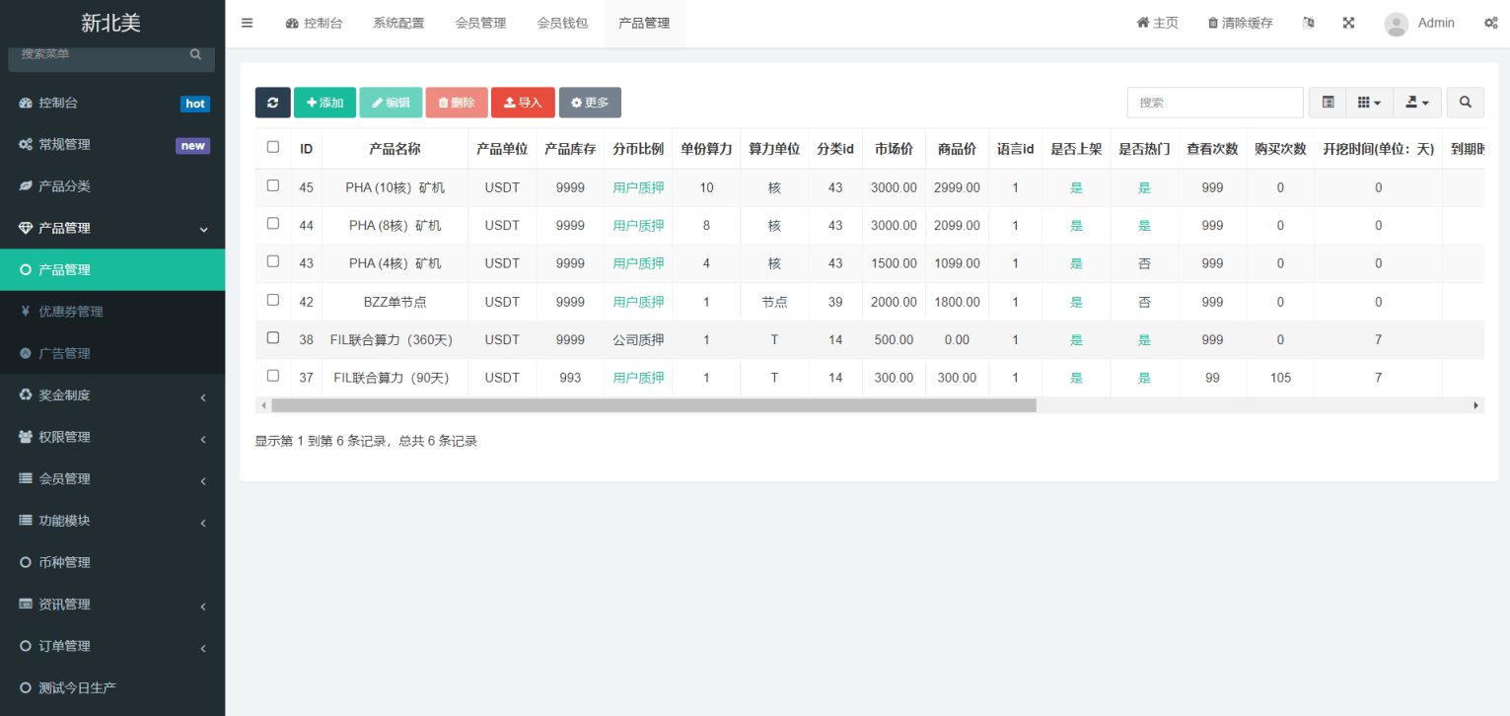Image resolution: width=1510 pixels, height=716 pixels.
Task: Refresh the product table
Action: click(272, 102)
